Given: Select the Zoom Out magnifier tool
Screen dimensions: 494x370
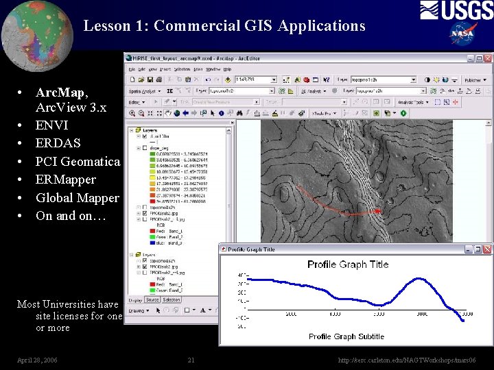Looking at the screenshot, I should 141,113.
